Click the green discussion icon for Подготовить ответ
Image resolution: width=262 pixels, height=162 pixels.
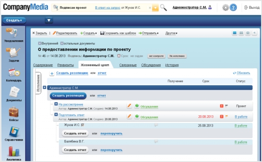(137, 116)
